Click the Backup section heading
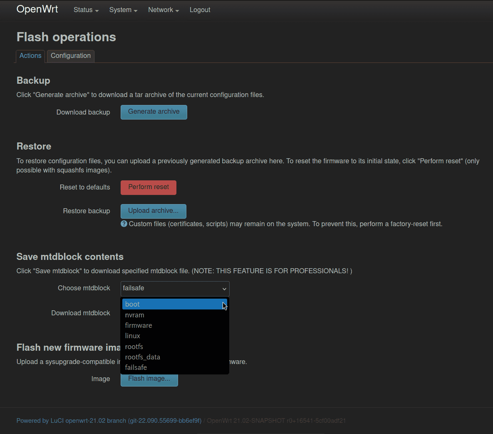 [33, 80]
